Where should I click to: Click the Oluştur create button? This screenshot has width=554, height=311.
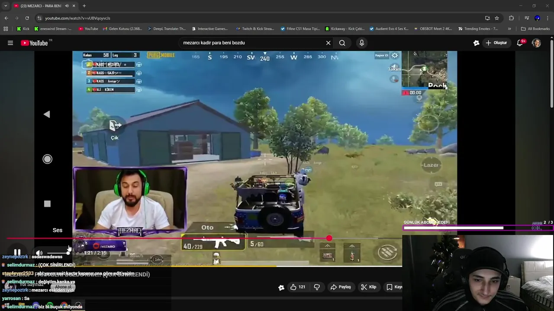click(x=496, y=43)
